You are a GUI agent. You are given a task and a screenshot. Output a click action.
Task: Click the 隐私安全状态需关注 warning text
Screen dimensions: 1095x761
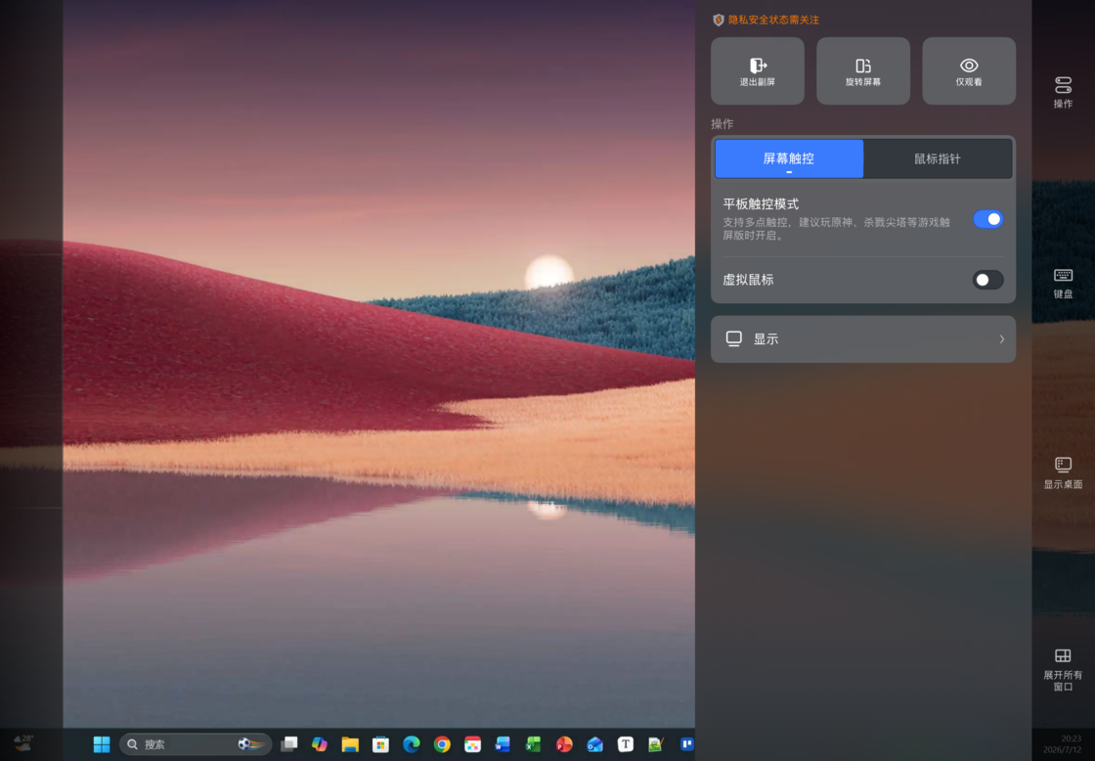(x=773, y=20)
